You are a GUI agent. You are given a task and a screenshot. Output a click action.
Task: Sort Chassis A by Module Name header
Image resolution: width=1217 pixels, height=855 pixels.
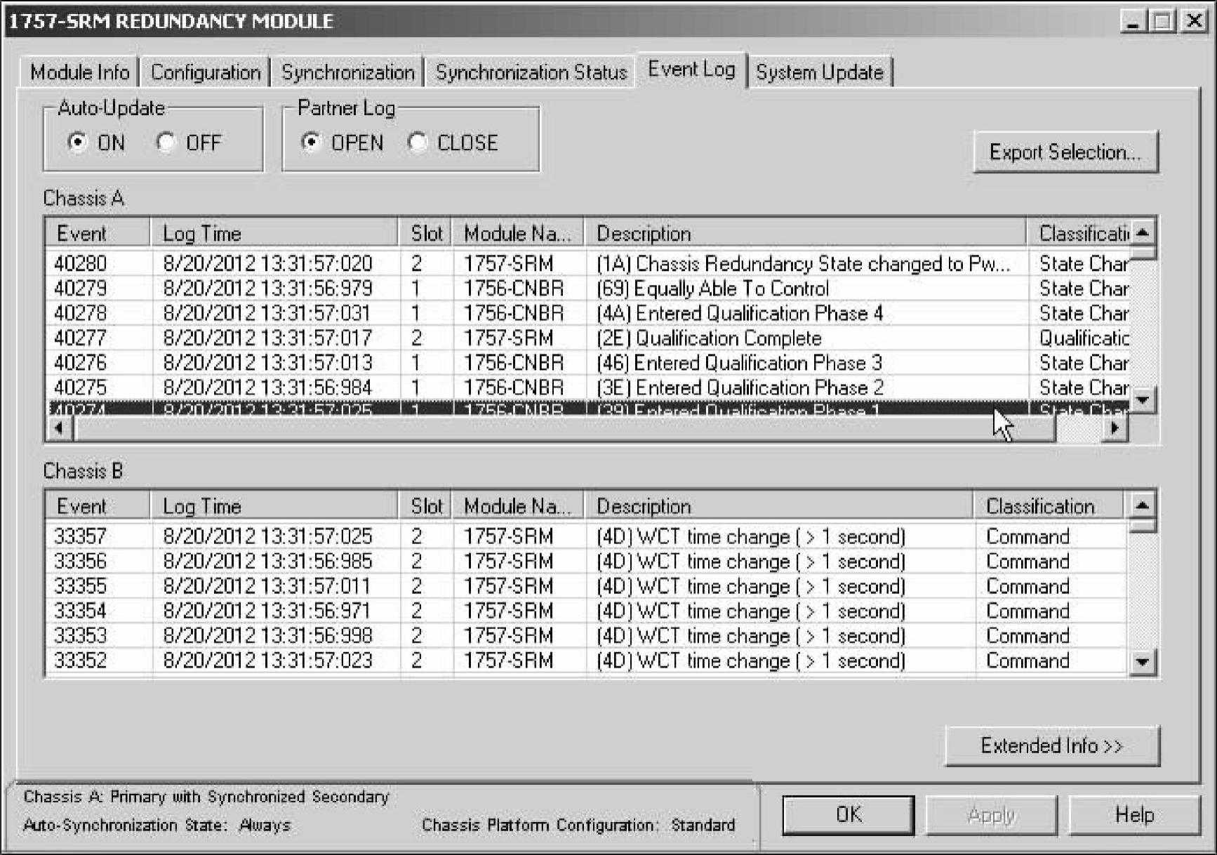pyautogui.click(x=518, y=233)
